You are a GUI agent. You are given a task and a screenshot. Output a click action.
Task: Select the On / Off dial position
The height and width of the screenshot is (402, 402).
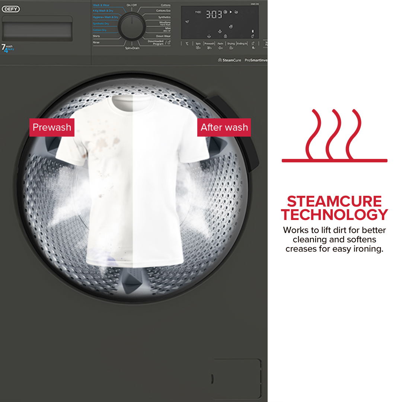point(131,5)
